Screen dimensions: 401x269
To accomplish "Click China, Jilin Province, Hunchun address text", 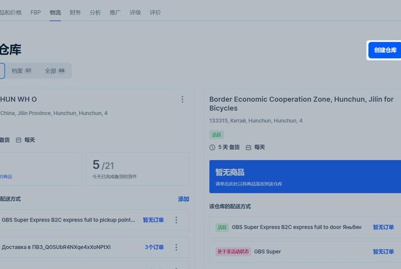I will [x=54, y=113].
